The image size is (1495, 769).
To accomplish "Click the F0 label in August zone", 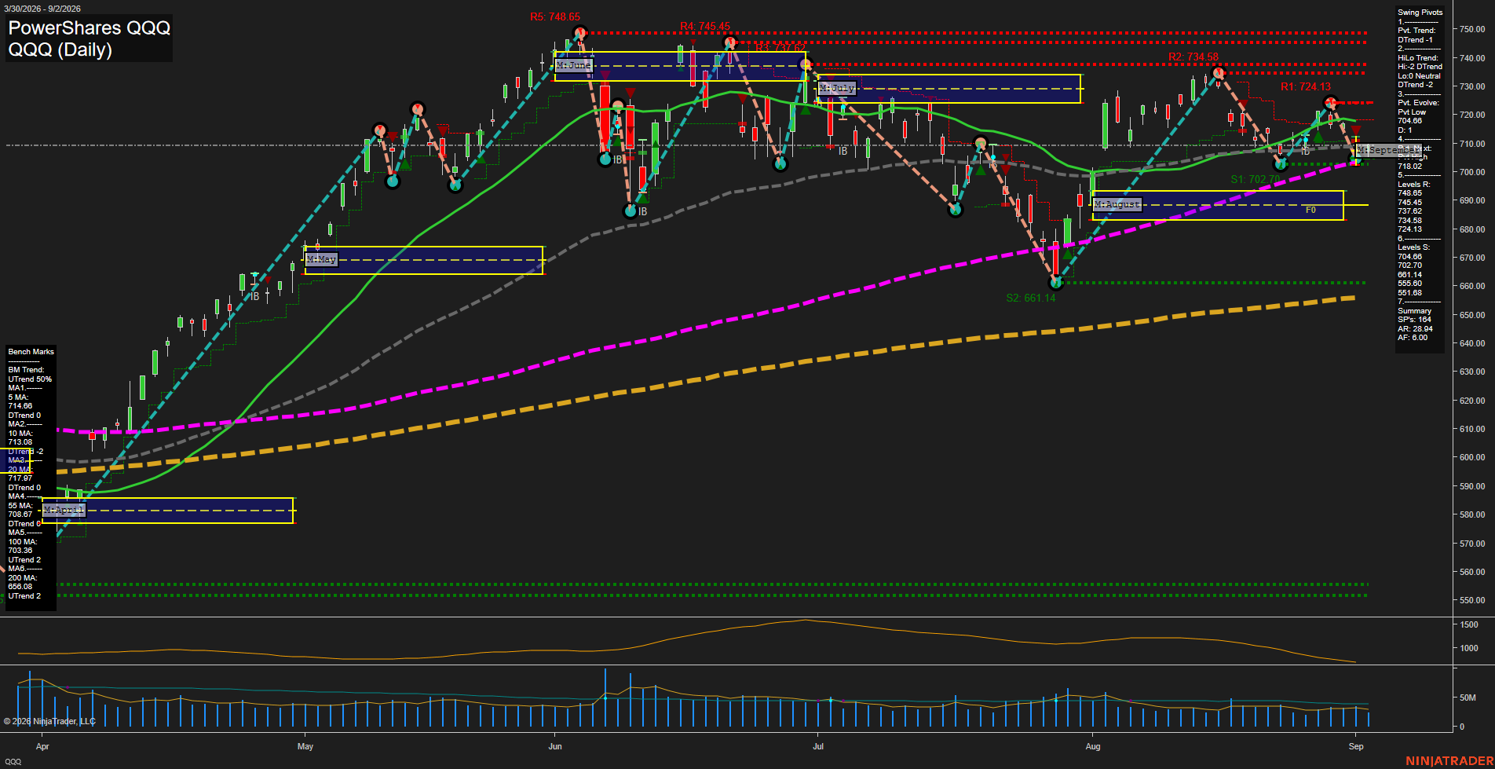I will point(1310,211).
